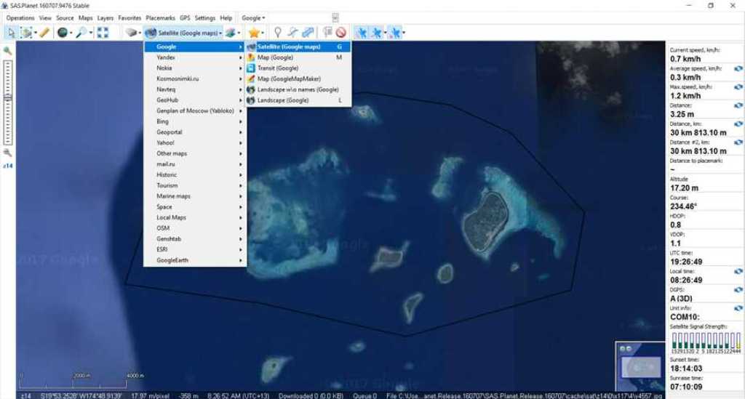745x399 pixels.
Task: Open the Google search provider dropdown
Action: [x=254, y=17]
